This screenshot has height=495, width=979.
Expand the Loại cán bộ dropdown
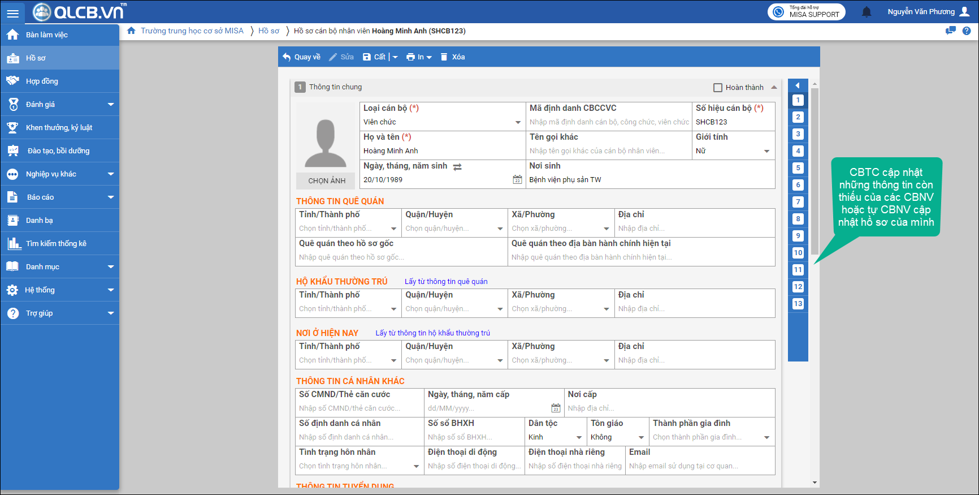tap(518, 122)
